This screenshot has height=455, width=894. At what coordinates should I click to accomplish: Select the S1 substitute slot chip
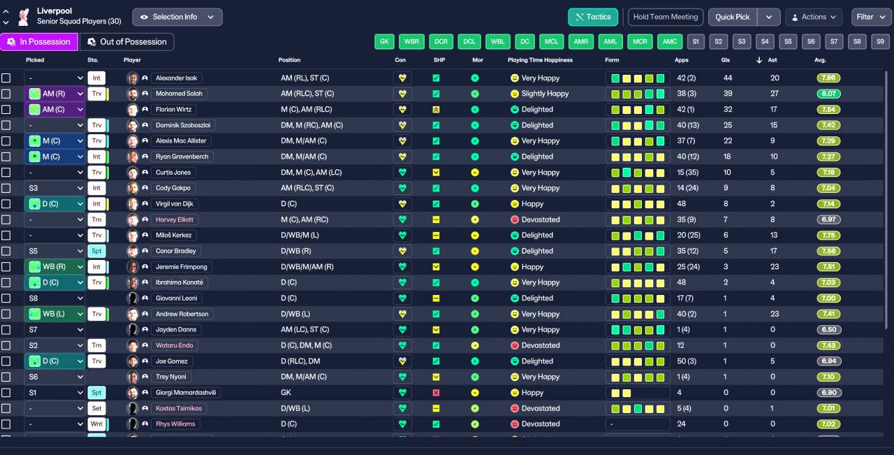[695, 42]
